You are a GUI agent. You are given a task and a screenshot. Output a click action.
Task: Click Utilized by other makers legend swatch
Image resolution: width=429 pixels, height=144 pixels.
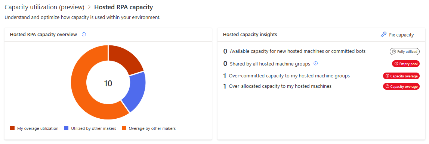[66, 128]
